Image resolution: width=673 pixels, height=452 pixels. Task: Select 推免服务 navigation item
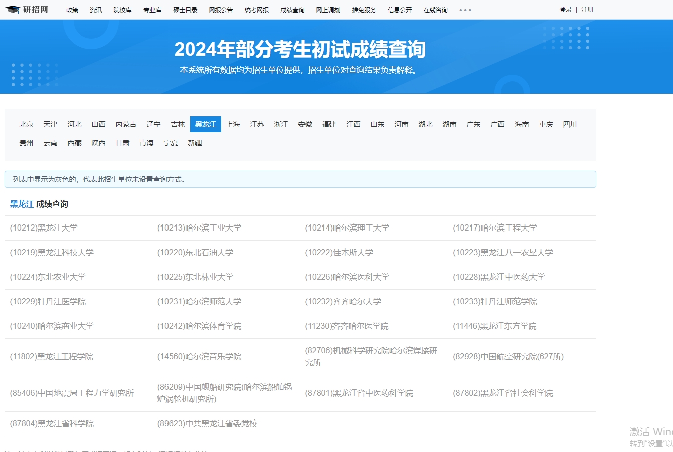pyautogui.click(x=364, y=10)
